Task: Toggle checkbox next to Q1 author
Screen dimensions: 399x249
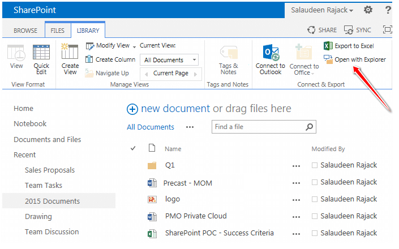Action: [315, 166]
